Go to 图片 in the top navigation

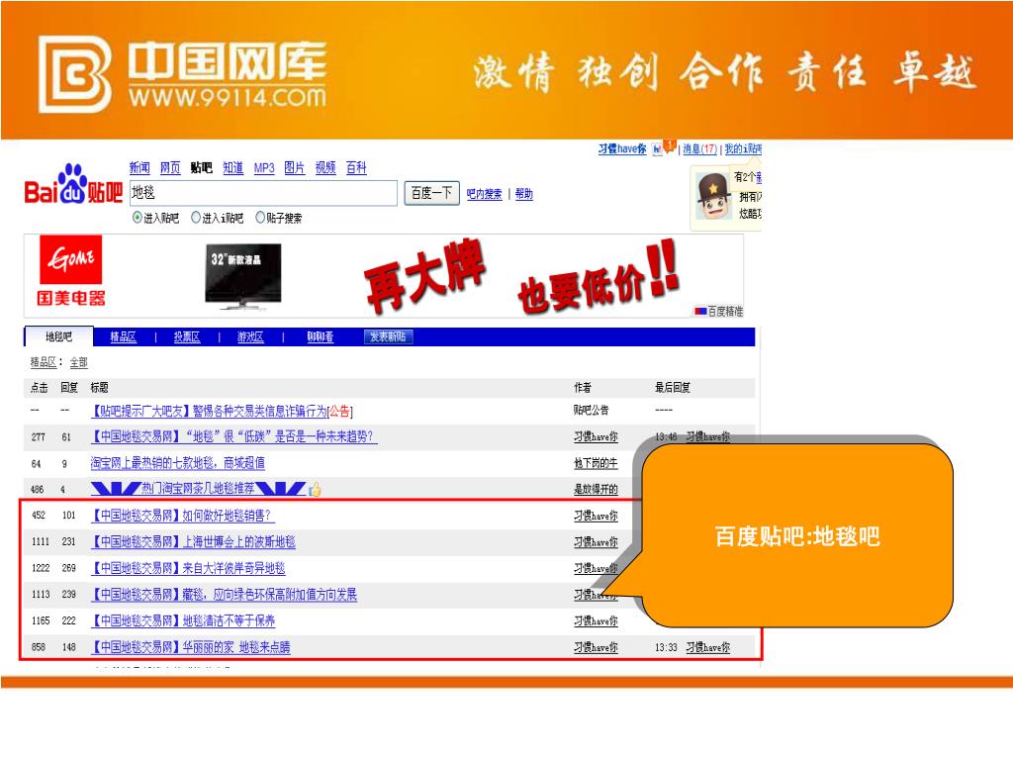point(294,168)
